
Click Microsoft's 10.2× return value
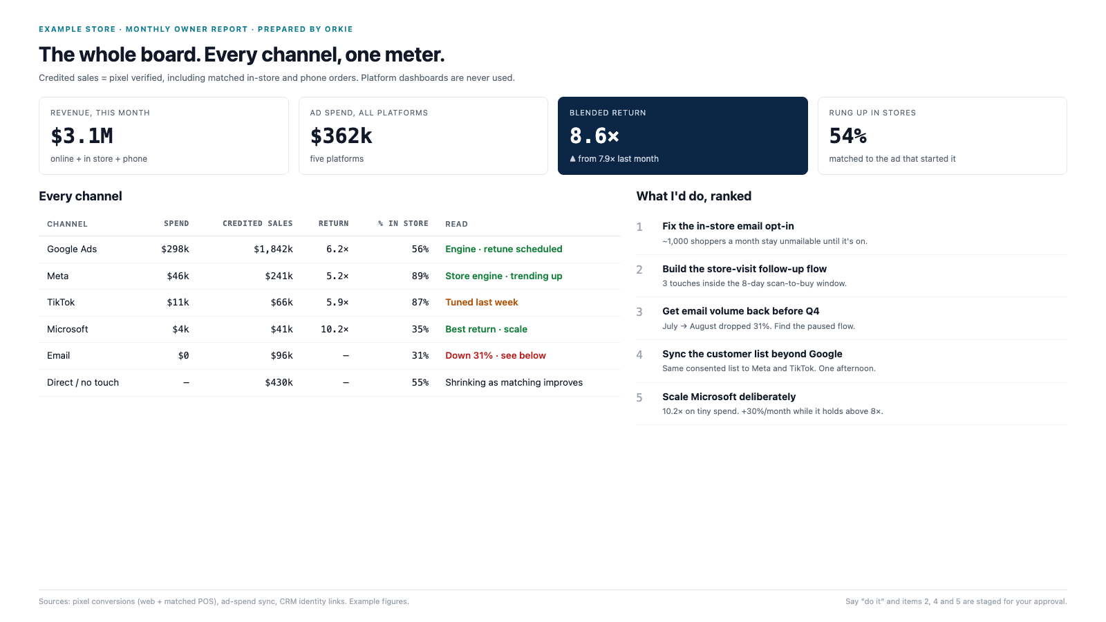tap(335, 329)
